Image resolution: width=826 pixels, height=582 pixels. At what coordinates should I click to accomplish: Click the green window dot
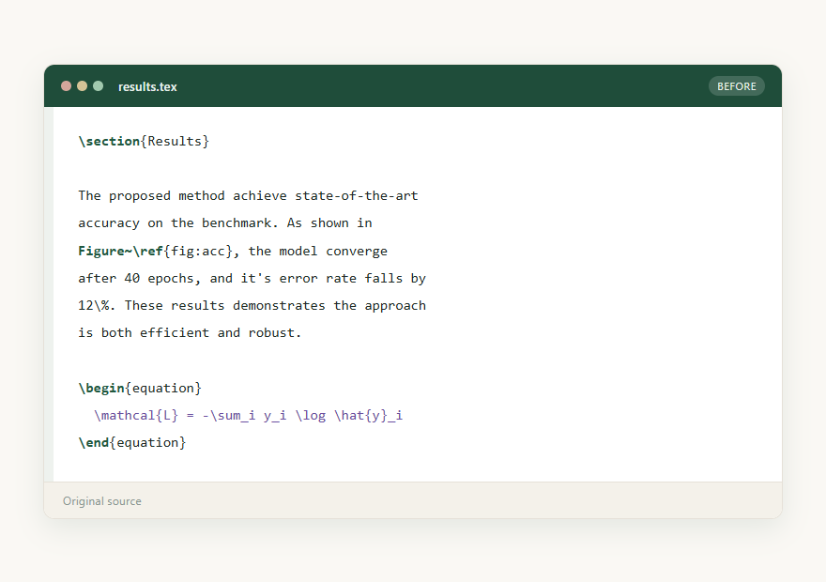click(98, 85)
